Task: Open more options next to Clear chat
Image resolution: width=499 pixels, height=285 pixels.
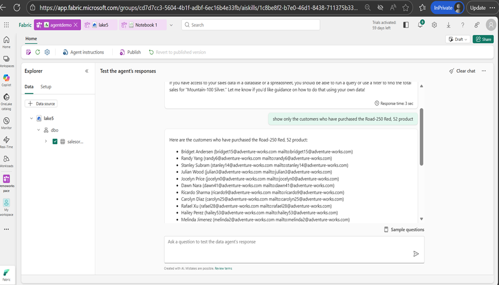Action: (x=484, y=71)
